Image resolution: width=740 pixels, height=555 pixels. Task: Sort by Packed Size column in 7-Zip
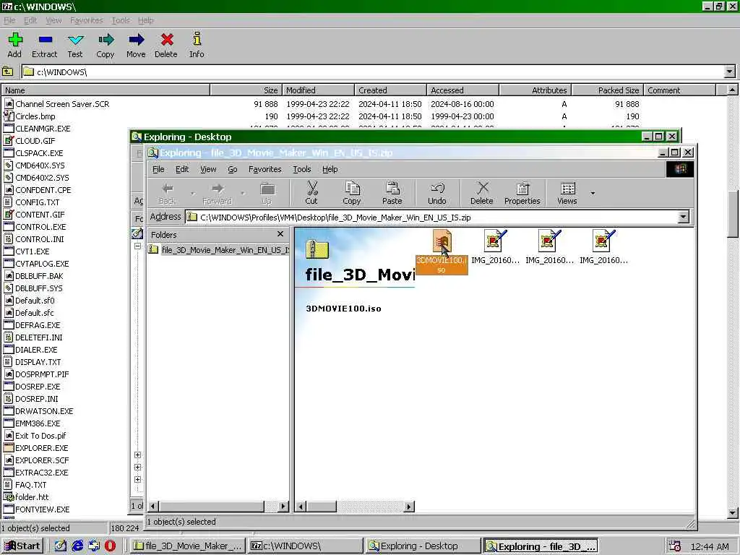pyautogui.click(x=607, y=90)
